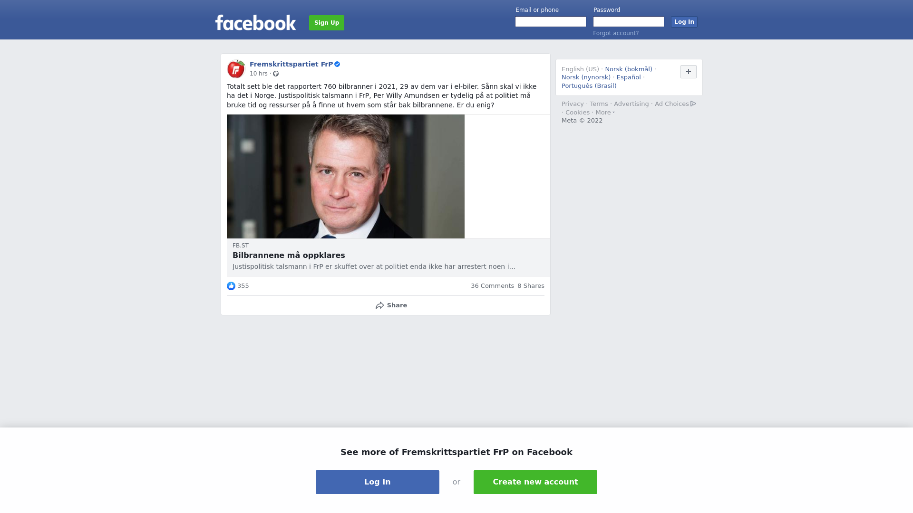Click the blue verified badge icon
This screenshot has width=913, height=513.
[x=337, y=64]
